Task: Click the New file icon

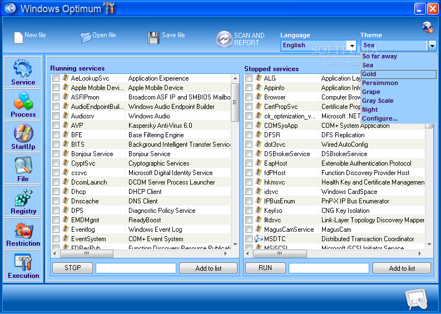Action: tap(18, 38)
